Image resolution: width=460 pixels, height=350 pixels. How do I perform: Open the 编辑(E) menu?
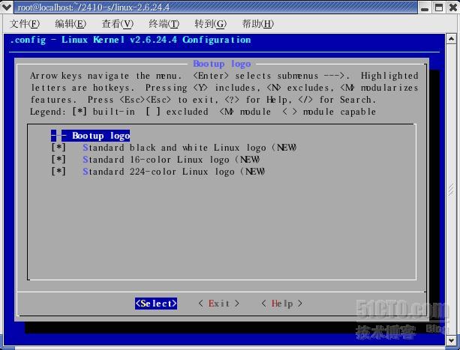click(x=71, y=24)
